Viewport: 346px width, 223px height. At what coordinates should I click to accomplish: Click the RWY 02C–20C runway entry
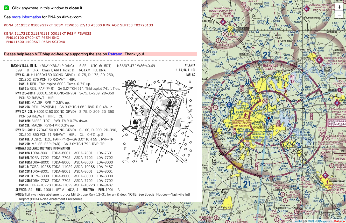pyautogui.click(x=65, y=93)
